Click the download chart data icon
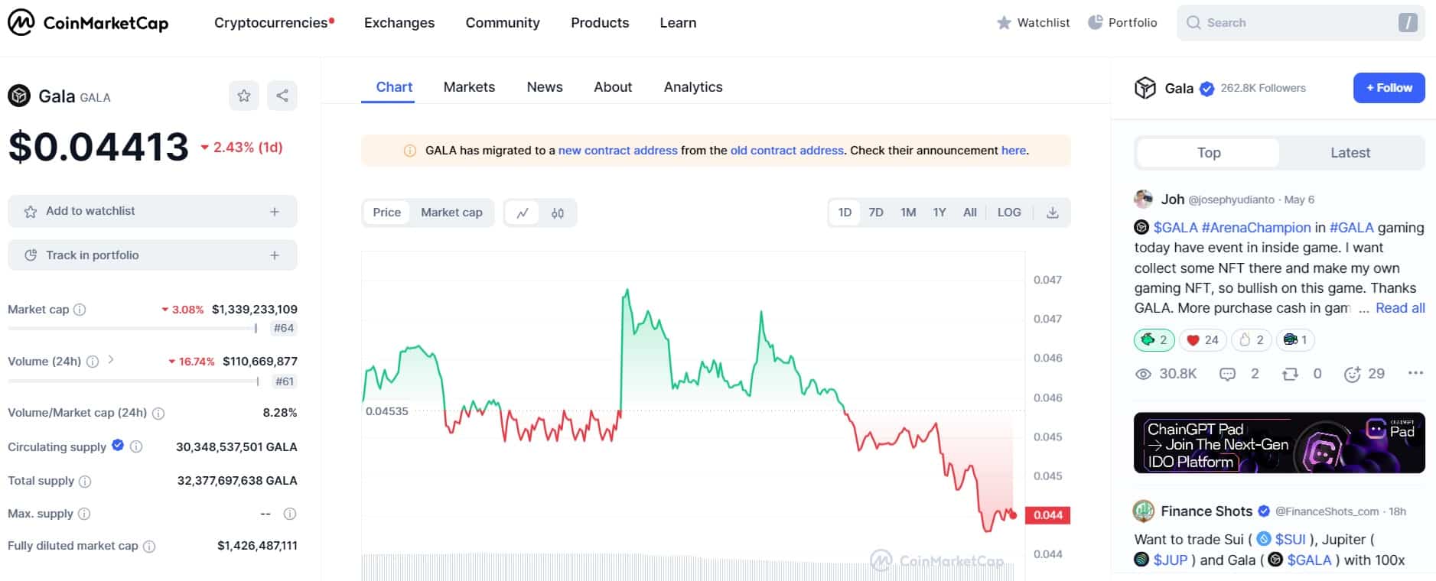 tap(1053, 213)
